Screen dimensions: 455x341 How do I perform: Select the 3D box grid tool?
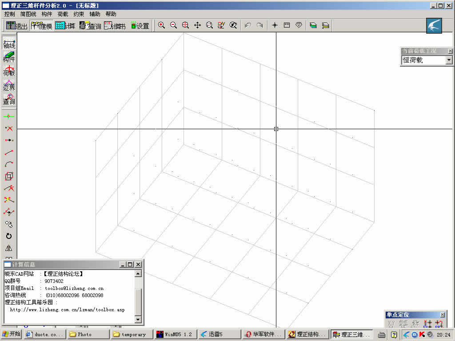[x=9, y=176]
